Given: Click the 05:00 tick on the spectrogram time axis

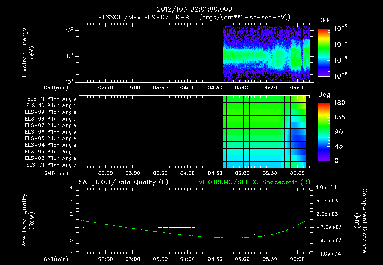Looking at the screenshot, I should tap(242, 88).
